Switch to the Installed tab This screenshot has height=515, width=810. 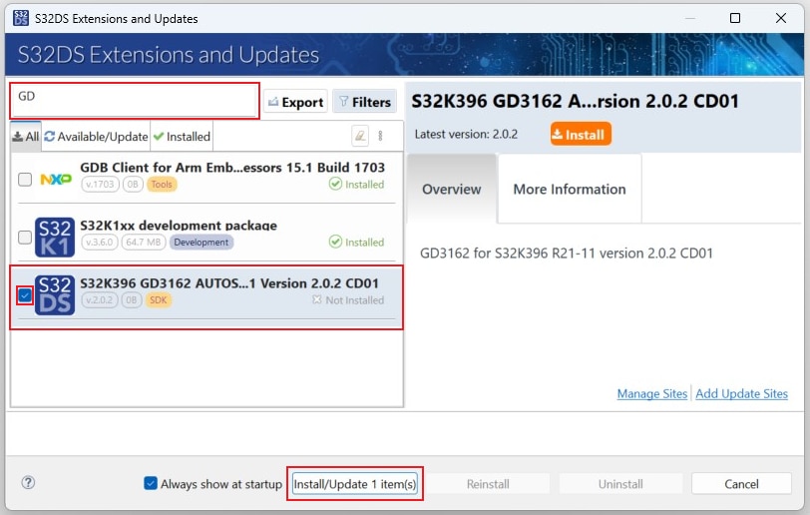click(182, 137)
